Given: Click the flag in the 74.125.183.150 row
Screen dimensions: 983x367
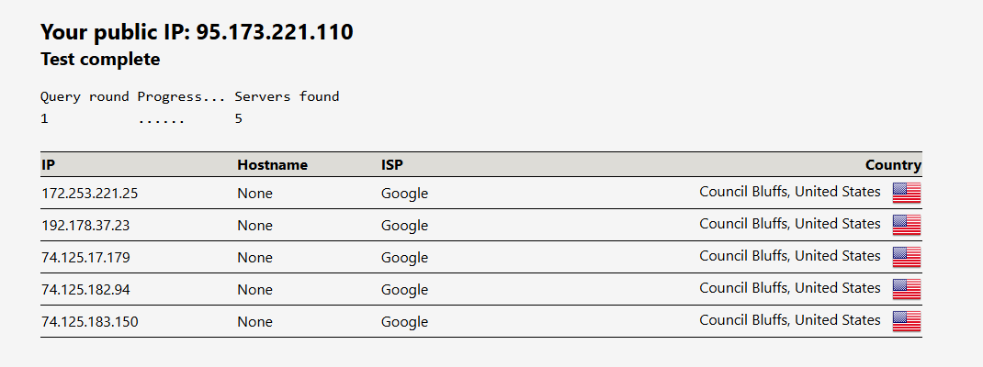Looking at the screenshot, I should point(906,321).
